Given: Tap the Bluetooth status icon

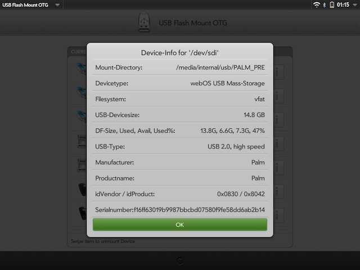Looking at the screenshot, I should 324,5.
